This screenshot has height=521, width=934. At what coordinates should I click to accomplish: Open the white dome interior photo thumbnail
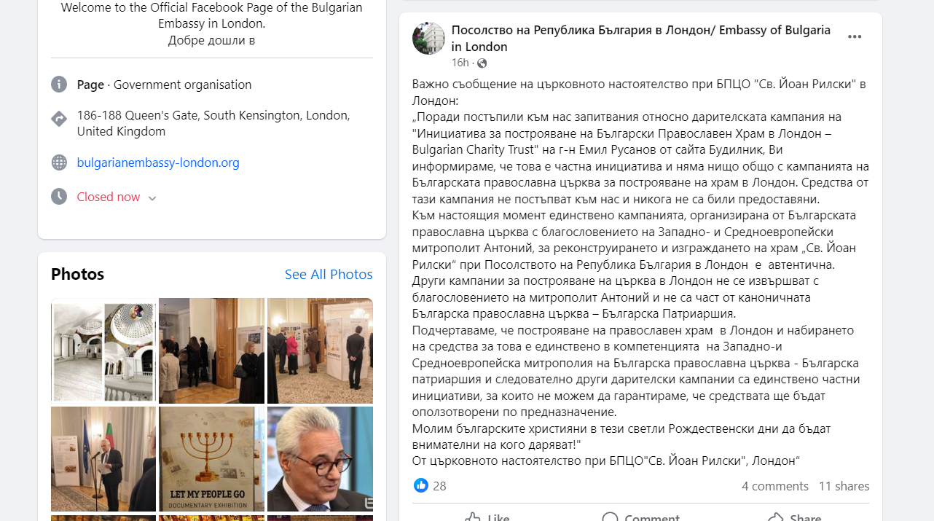pos(103,350)
